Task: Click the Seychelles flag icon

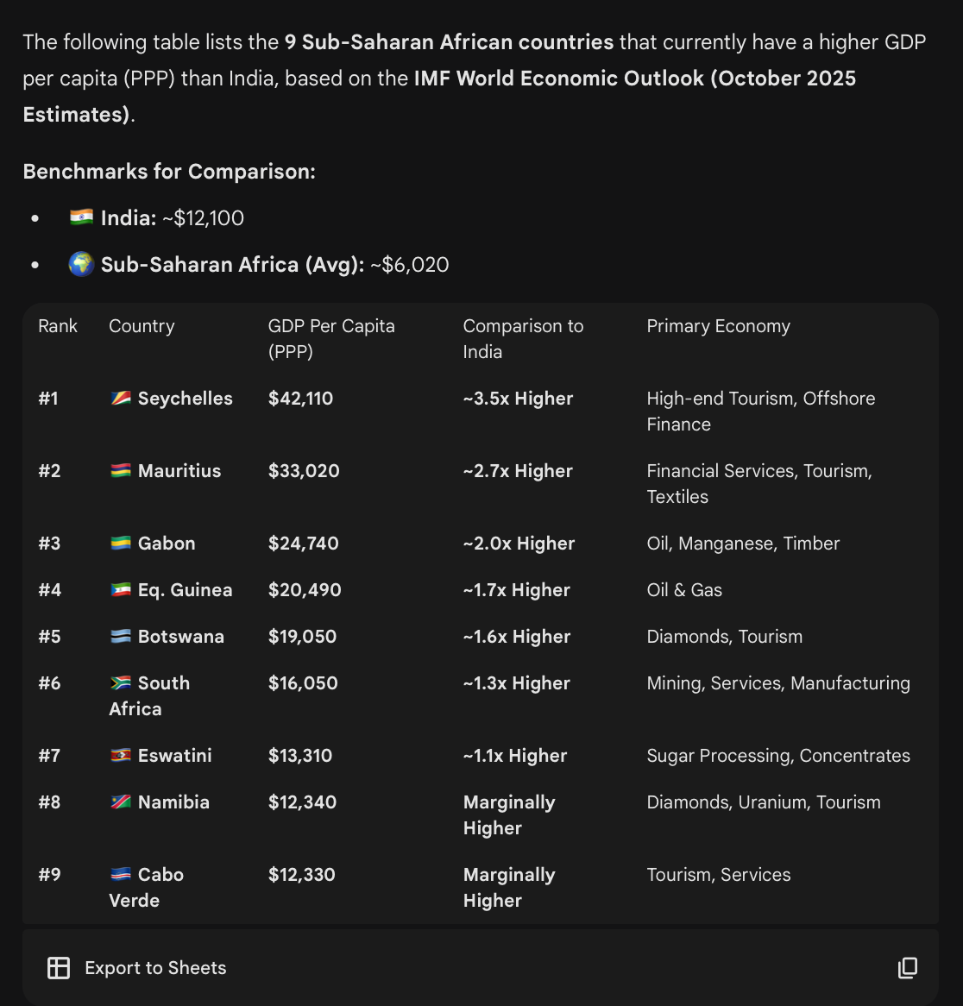Action: (x=121, y=399)
